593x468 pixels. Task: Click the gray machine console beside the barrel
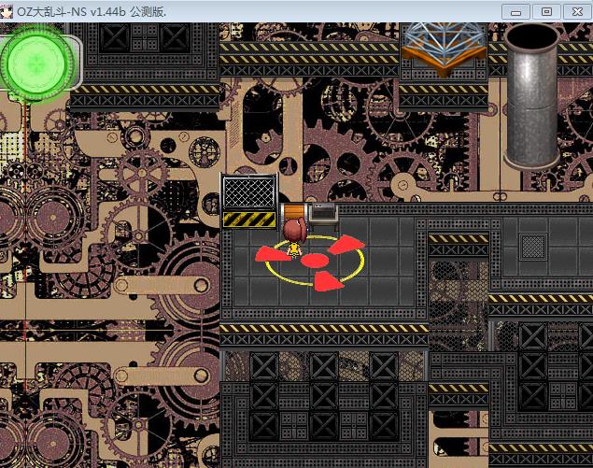(x=323, y=215)
